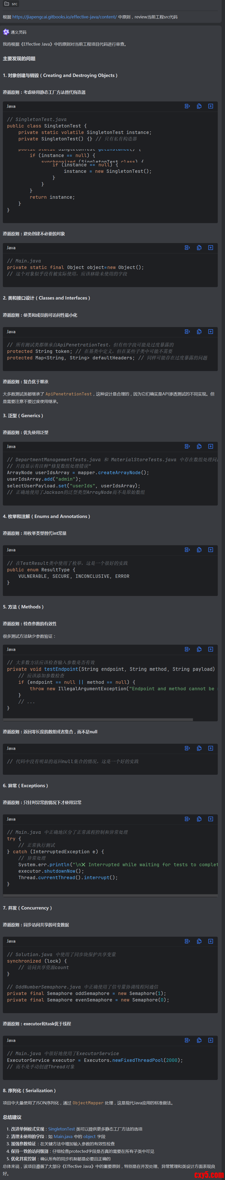Copy the Semaphore synchronized code block

[x=199, y=941]
